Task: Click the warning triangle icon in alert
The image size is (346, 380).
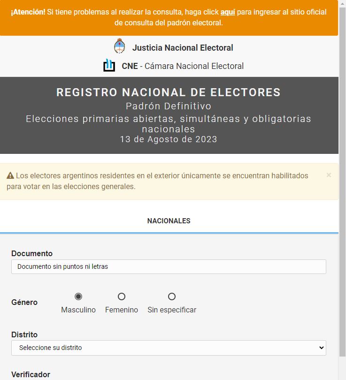Action: 10,175
